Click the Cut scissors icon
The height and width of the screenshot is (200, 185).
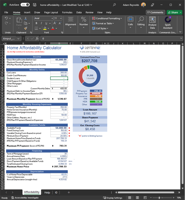click(x=26, y=18)
